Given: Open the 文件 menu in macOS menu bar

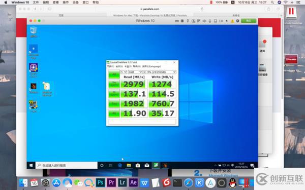Looking at the screenshot, I should (36, 3).
